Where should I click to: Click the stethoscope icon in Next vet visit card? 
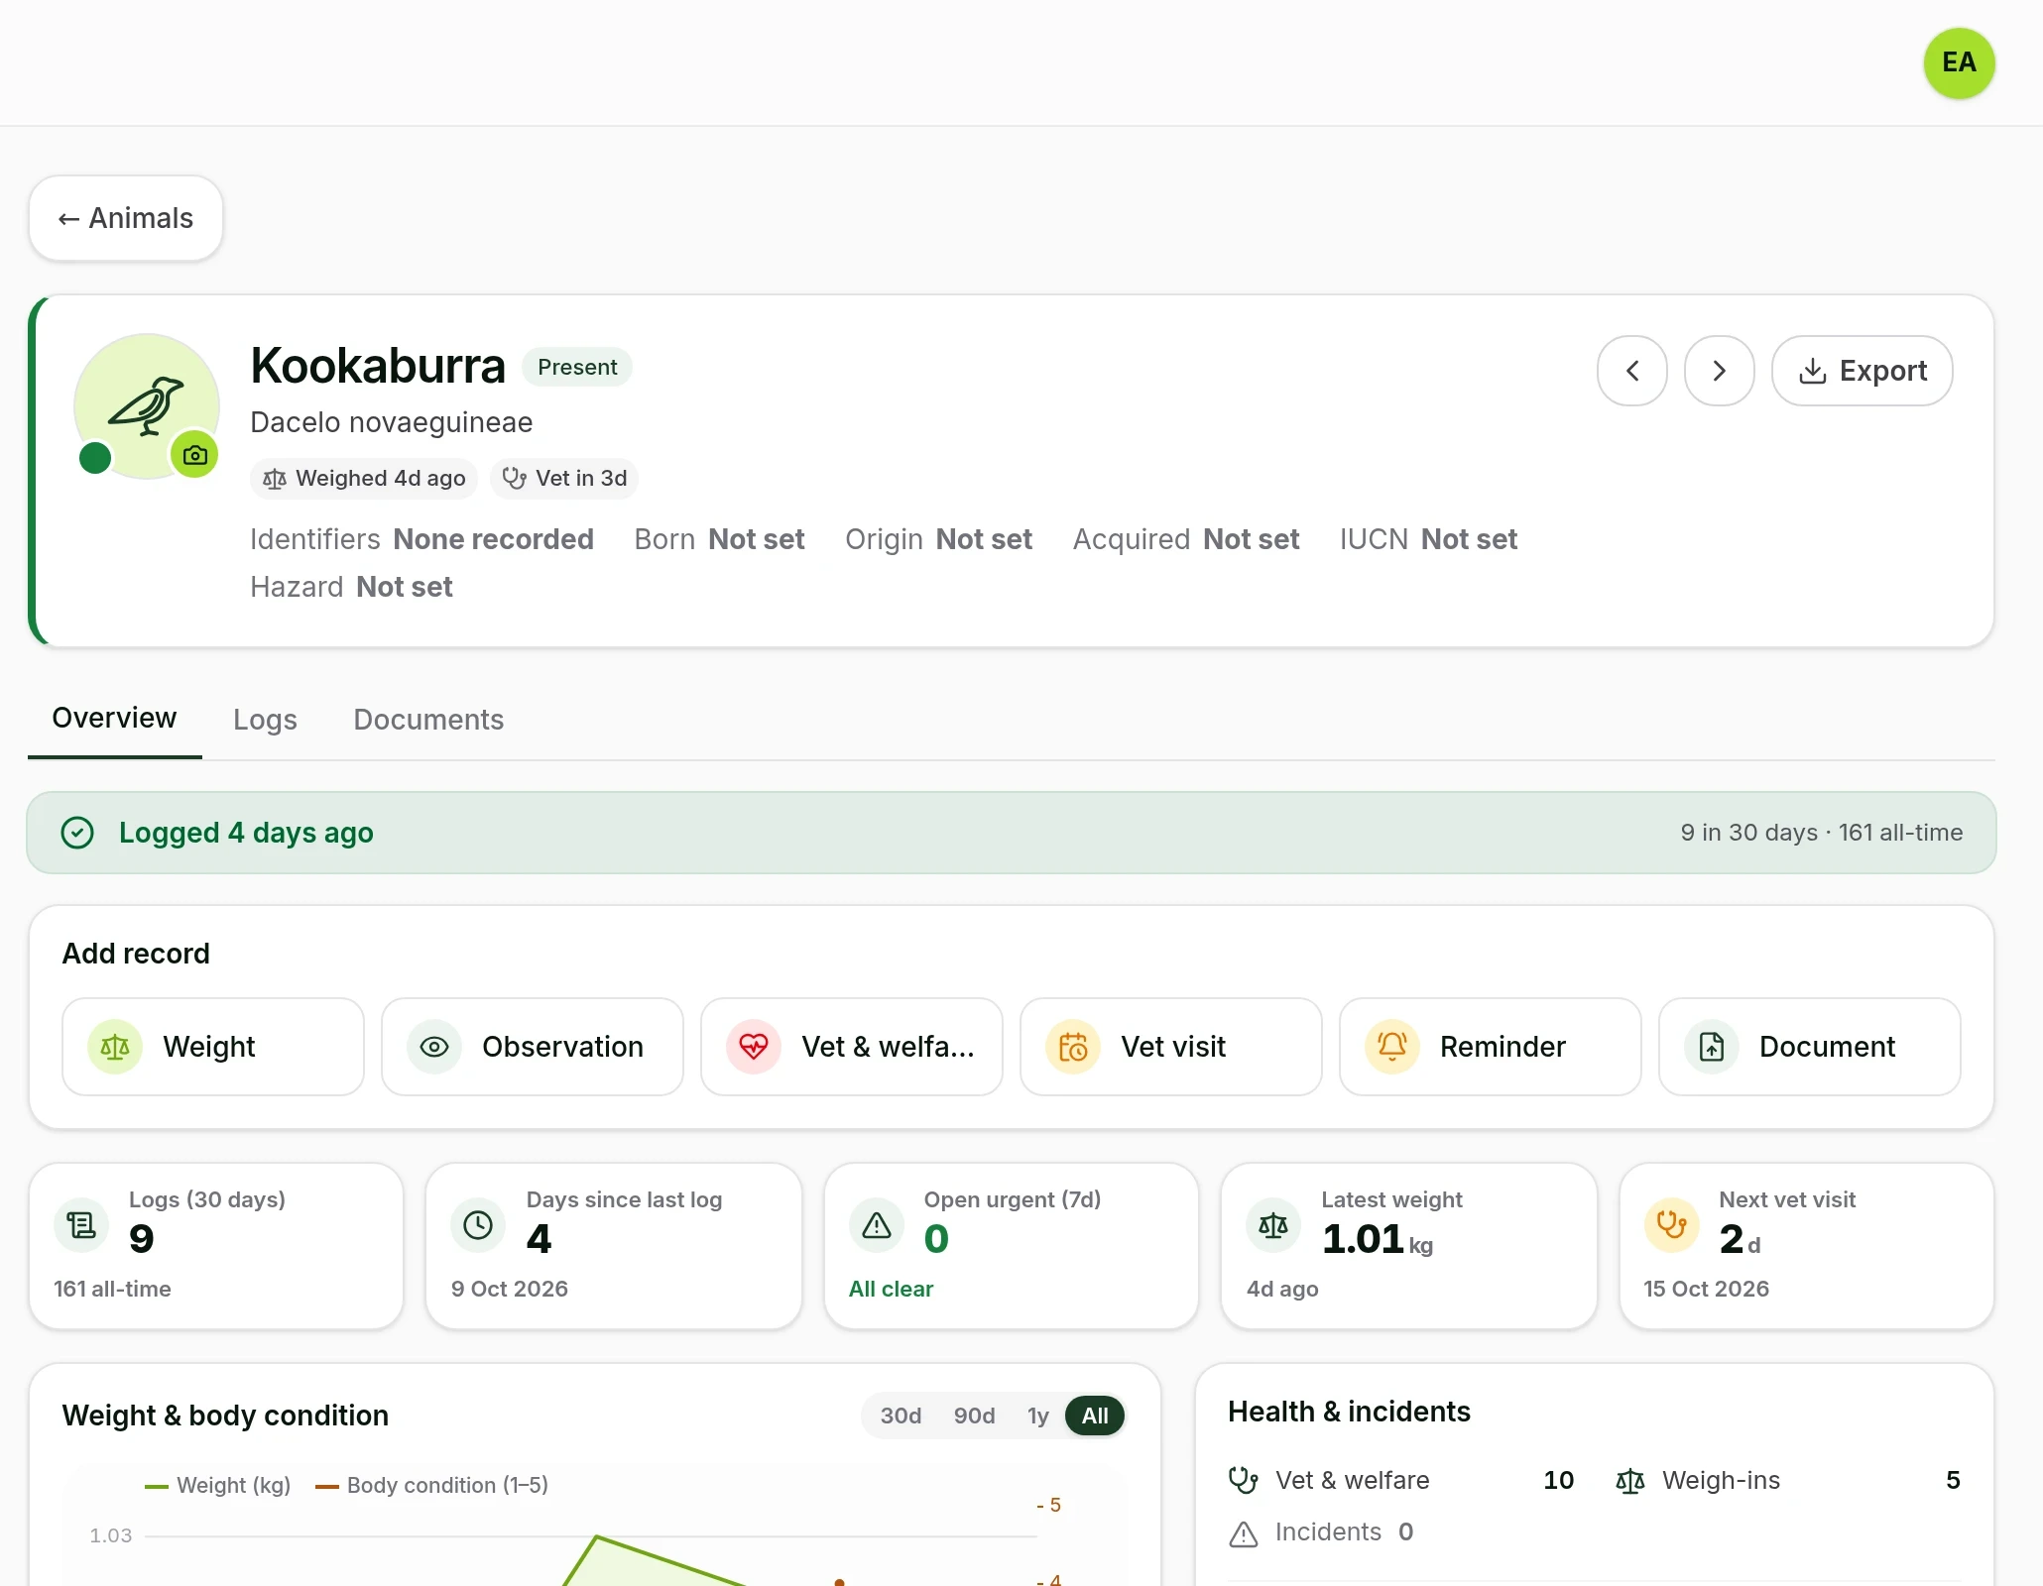coord(1671,1226)
